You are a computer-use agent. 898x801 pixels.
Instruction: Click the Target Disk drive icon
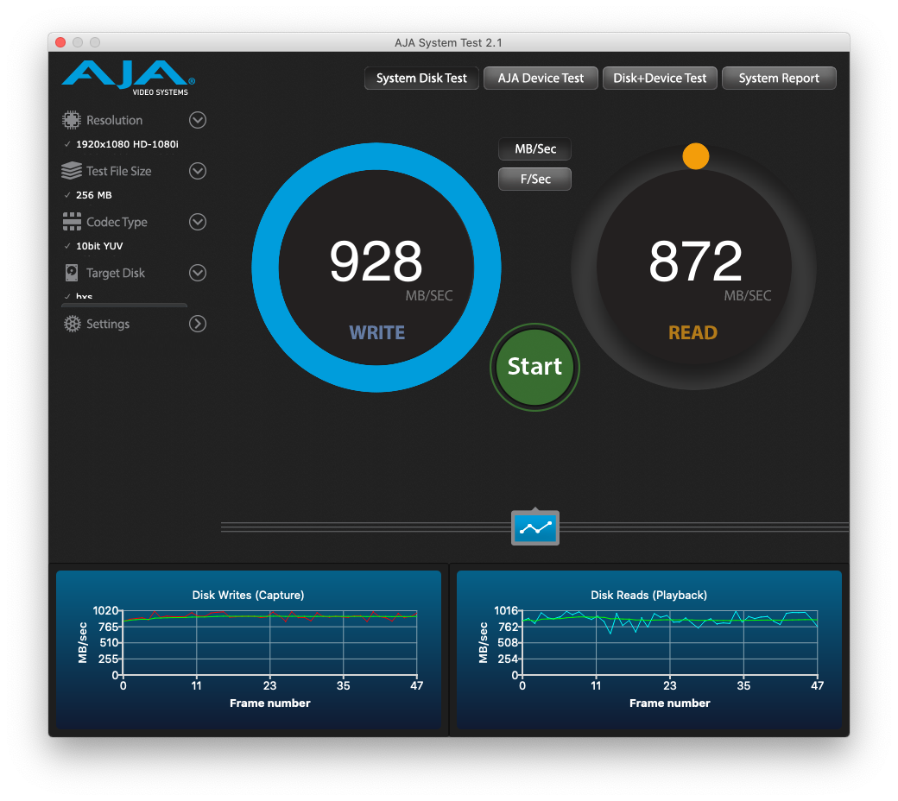pyautogui.click(x=72, y=273)
